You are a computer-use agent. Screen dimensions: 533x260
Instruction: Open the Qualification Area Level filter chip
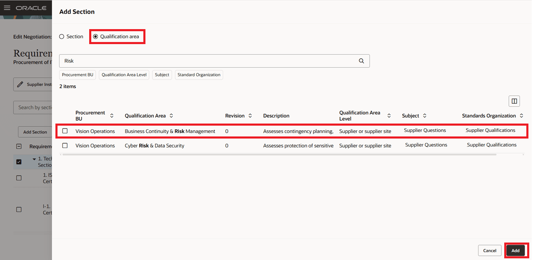124,75
